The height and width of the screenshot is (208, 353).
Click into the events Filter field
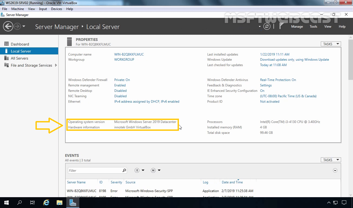pyautogui.click(x=95, y=170)
